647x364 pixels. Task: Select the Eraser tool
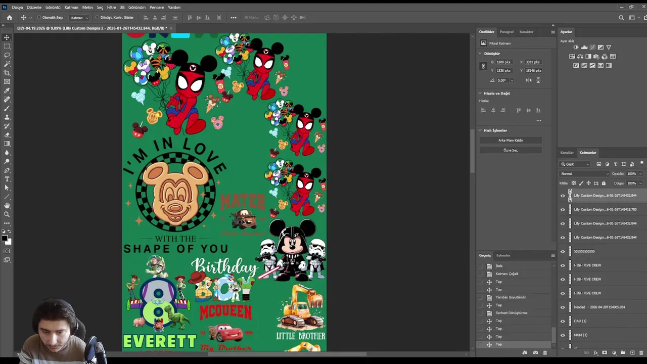coord(7,134)
